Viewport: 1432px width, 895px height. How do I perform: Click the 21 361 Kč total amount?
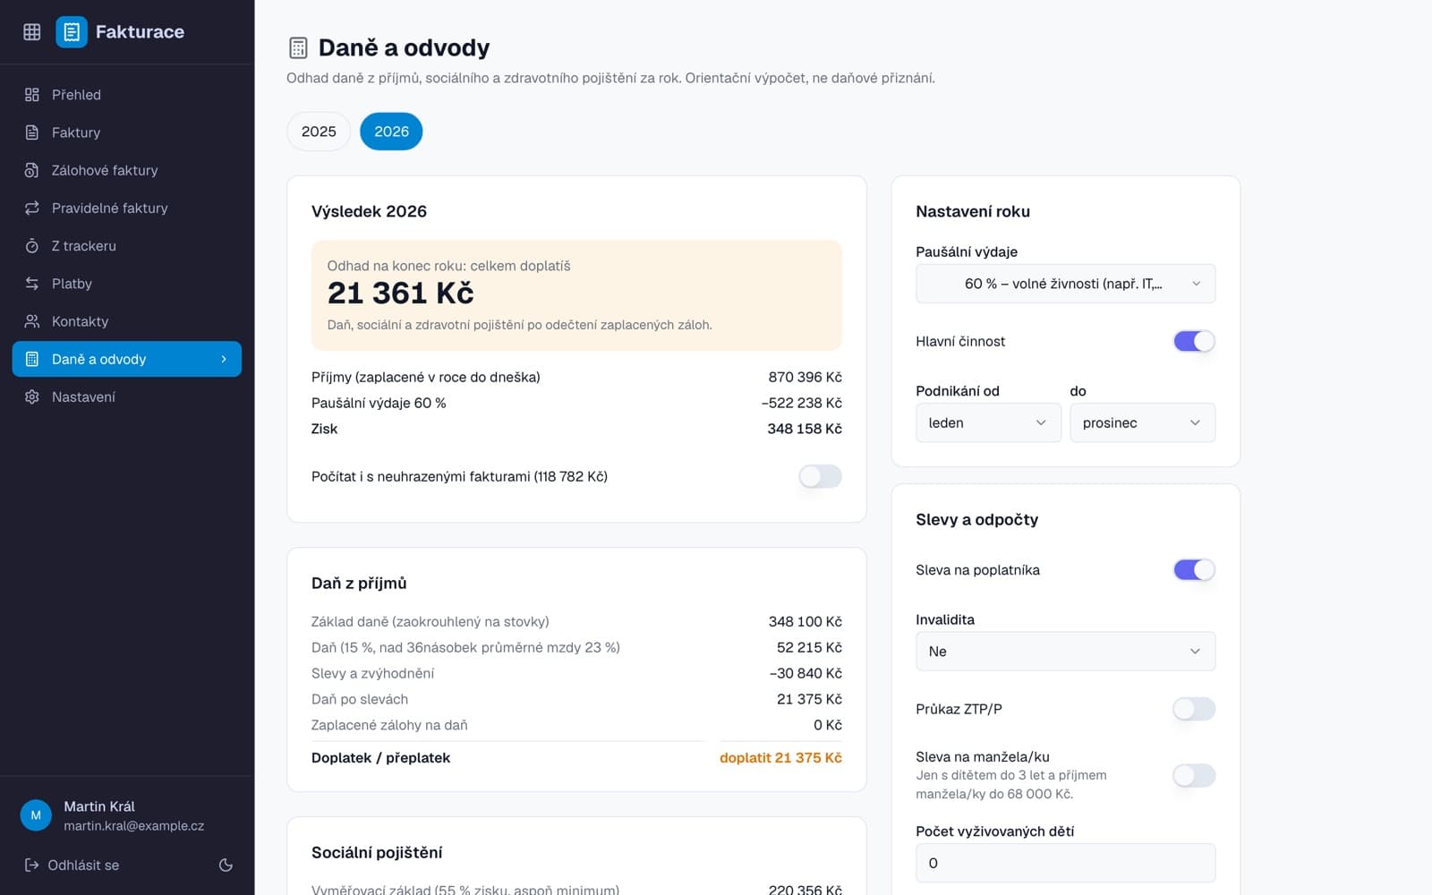400,294
